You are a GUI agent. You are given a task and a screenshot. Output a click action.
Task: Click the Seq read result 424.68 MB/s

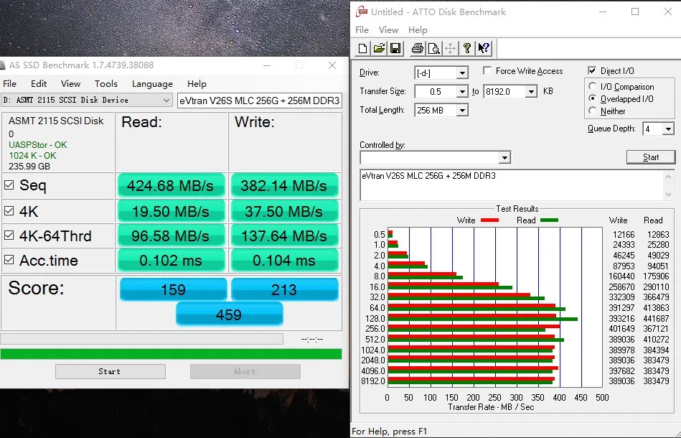coord(171,185)
